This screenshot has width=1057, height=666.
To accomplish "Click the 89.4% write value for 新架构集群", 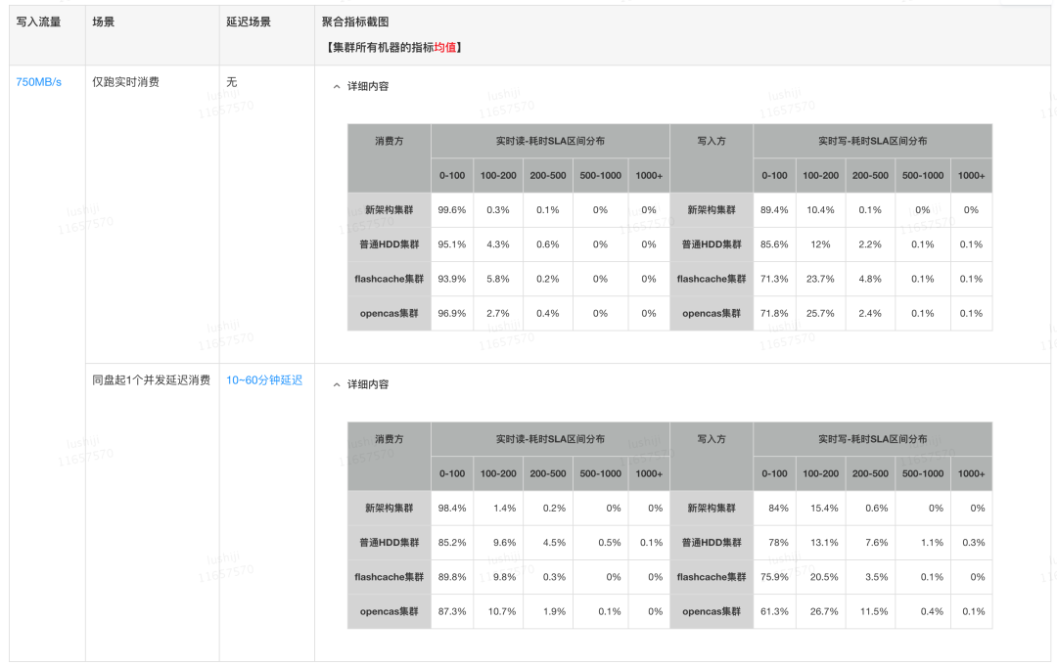I will coord(774,210).
